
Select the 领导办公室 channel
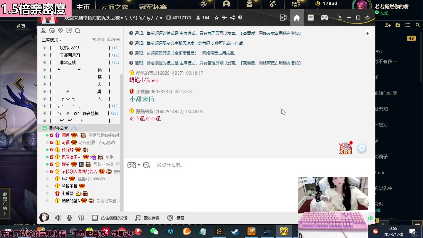pyautogui.click(x=58, y=128)
